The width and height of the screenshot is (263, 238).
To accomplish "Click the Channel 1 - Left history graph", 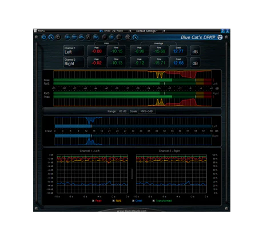I will (92, 174).
